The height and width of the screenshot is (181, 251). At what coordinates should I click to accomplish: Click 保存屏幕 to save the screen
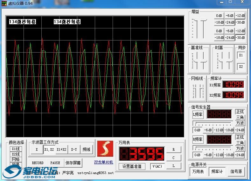point(73,163)
